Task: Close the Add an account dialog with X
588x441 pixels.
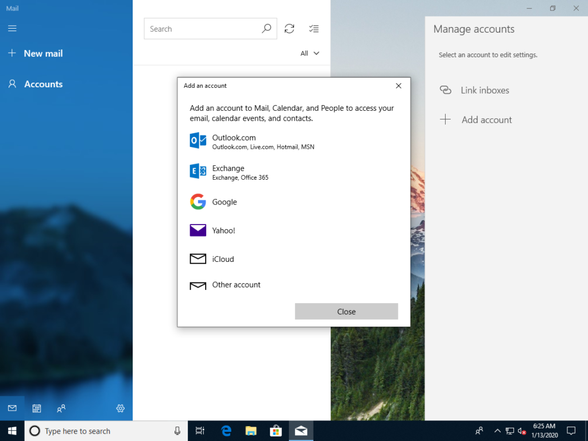Action: point(399,86)
